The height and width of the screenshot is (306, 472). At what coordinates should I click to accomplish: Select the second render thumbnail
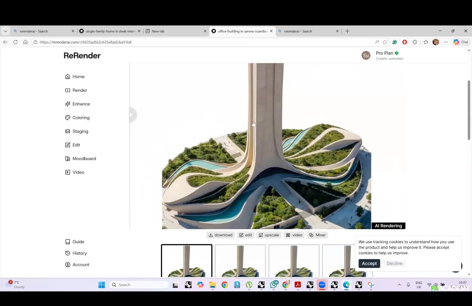[240, 261]
